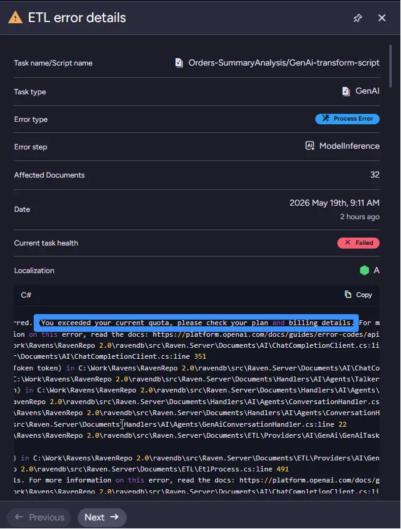Click the Current task health label
The height and width of the screenshot is (529, 401).
click(x=46, y=243)
